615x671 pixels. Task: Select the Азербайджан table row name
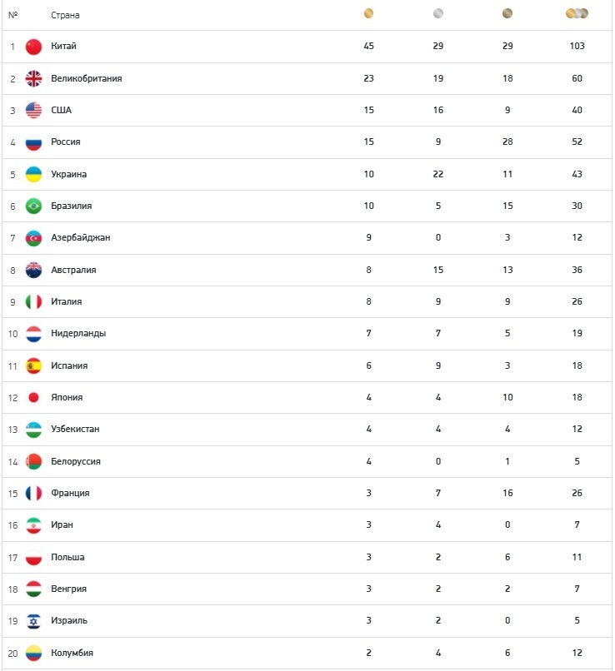(x=81, y=238)
